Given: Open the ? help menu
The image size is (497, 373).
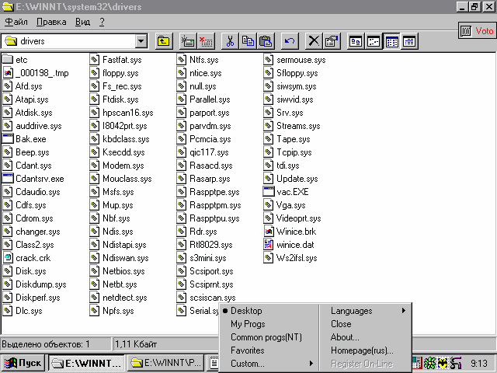Looking at the screenshot, I should [102, 22].
